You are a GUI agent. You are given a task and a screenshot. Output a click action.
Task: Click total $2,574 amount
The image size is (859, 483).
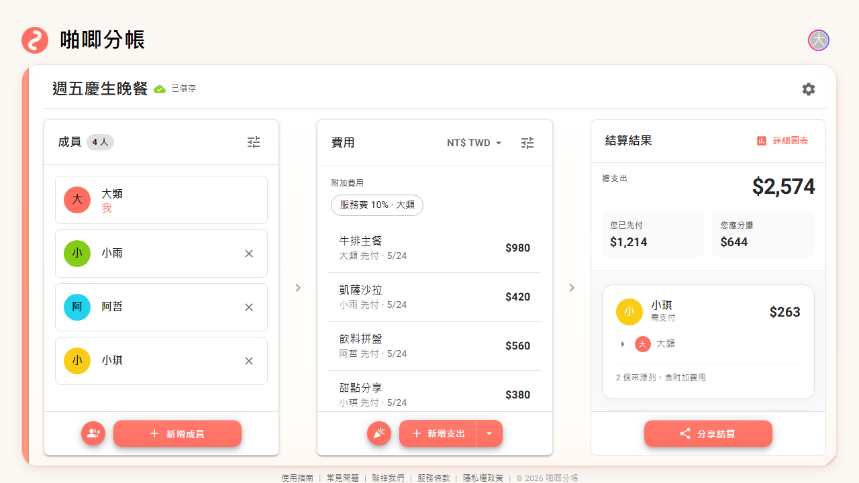click(784, 186)
